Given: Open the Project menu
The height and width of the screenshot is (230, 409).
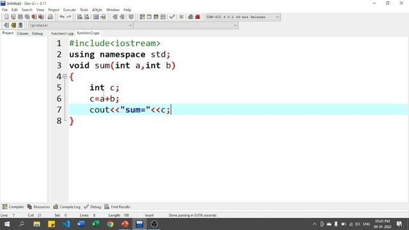Looking at the screenshot, I should pos(54,10).
